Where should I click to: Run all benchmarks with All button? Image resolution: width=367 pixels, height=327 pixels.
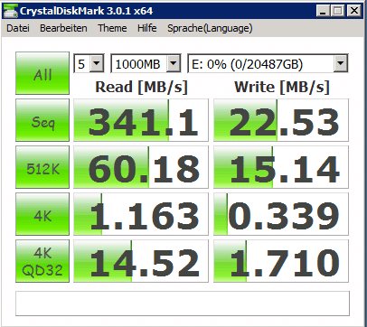[x=42, y=73]
